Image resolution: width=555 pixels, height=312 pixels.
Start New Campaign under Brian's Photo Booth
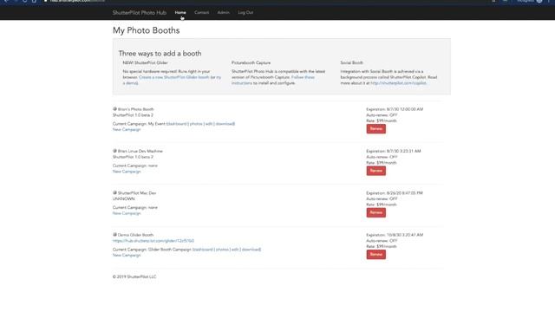tap(127, 129)
